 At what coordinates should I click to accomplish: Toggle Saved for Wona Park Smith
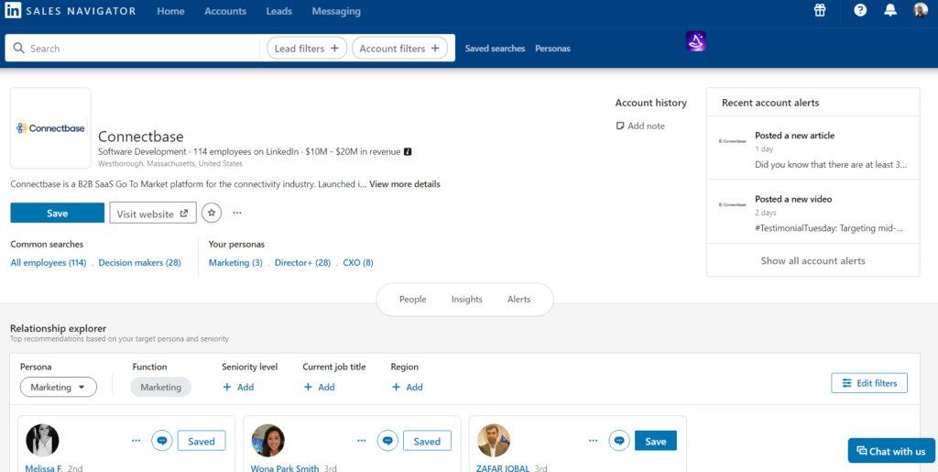tap(427, 441)
